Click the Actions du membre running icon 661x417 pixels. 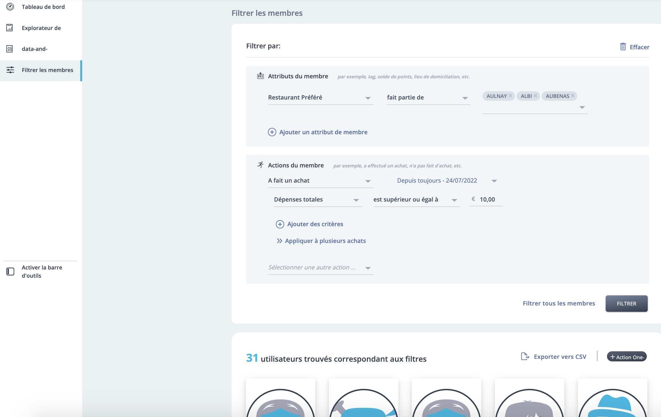(x=260, y=165)
